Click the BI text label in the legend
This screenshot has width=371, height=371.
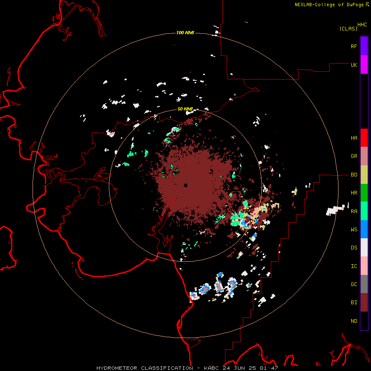[x=354, y=303]
